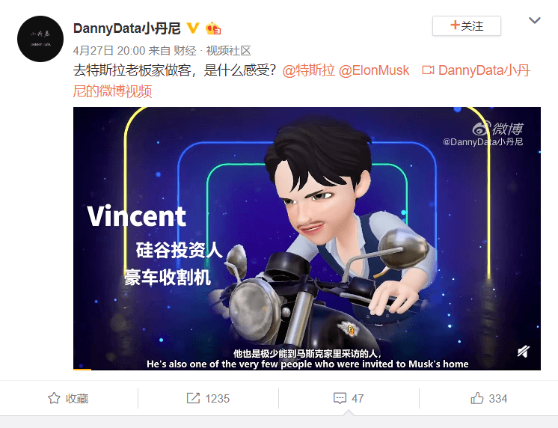Screen dimensions: 558x428
Task: Open DannyData profile avatar
Action: coord(40,39)
